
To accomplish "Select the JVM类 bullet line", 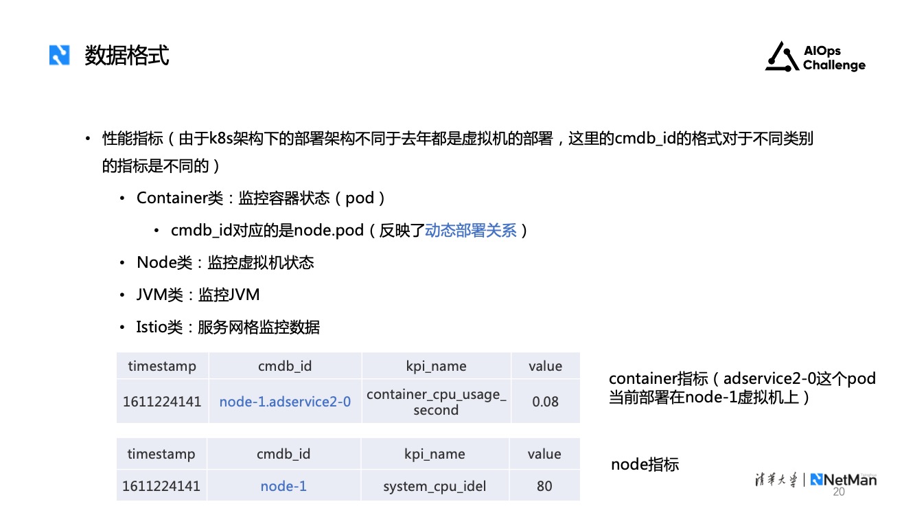I will [x=198, y=295].
